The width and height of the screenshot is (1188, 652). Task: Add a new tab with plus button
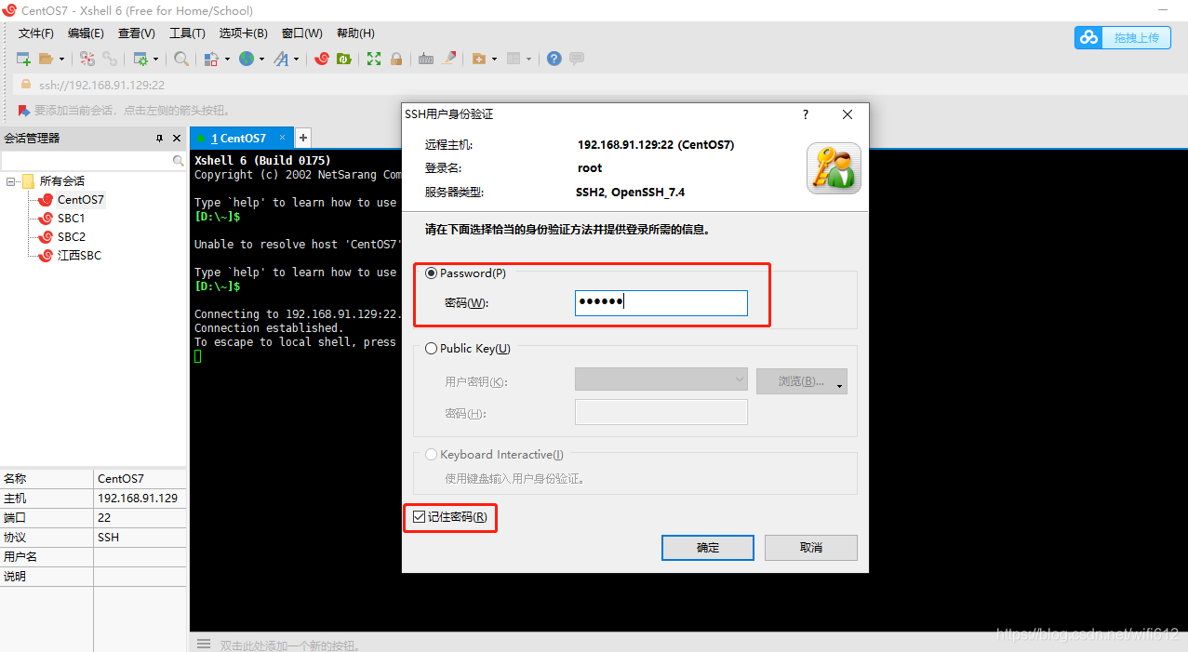[303, 138]
